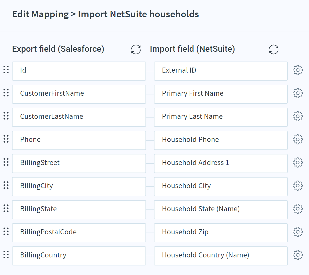The image size is (309, 275).
Task: Edit the External ID import field
Action: pos(221,71)
